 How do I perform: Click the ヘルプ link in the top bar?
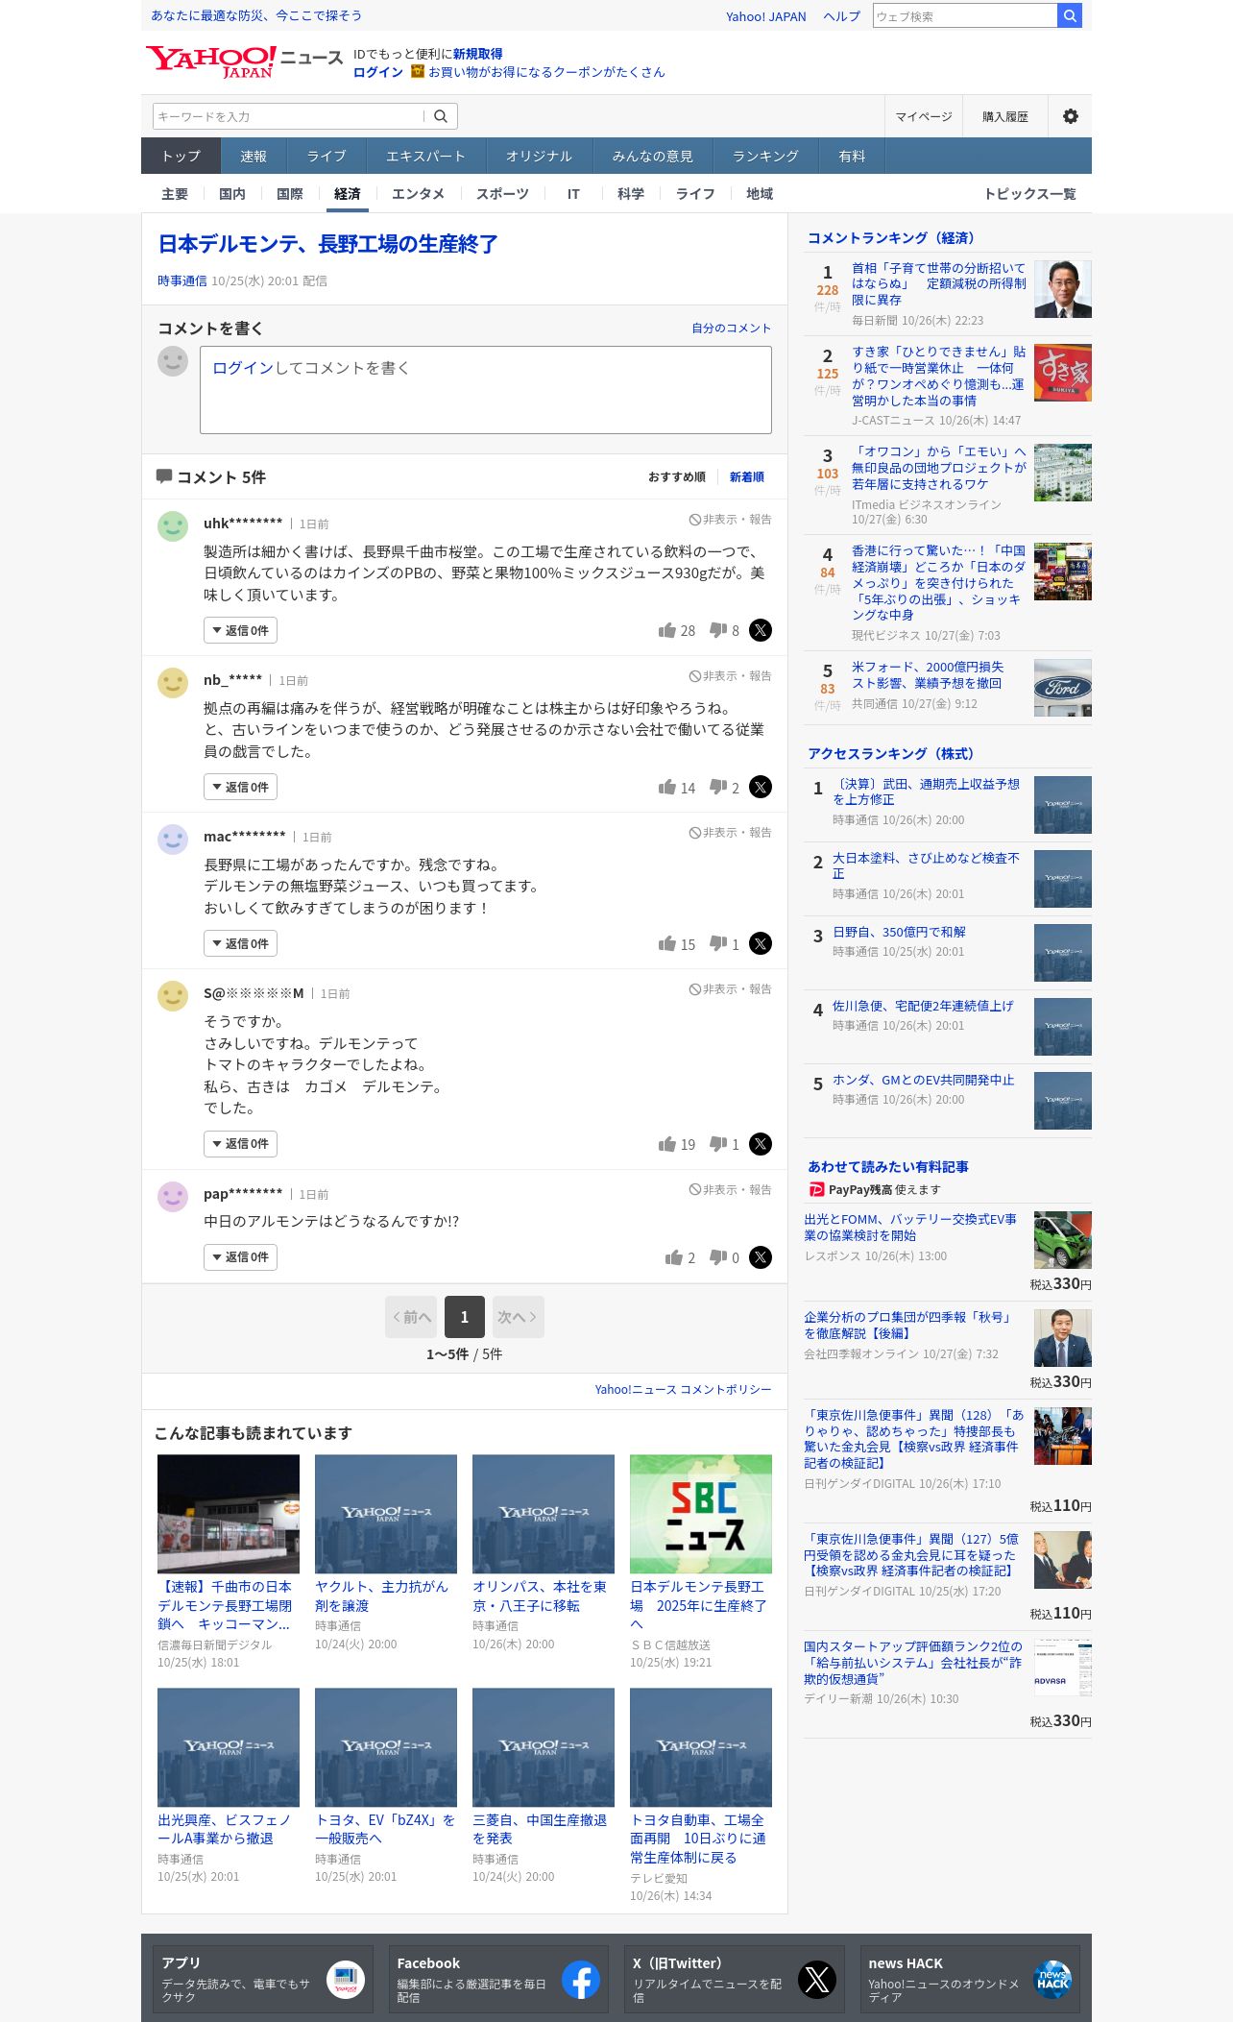tap(841, 16)
